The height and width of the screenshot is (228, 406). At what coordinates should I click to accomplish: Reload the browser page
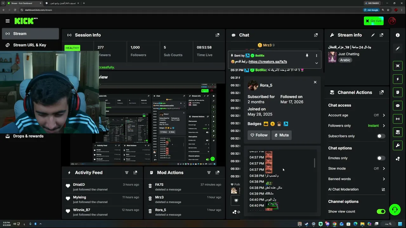[15, 10]
